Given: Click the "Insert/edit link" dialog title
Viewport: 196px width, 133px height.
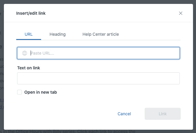Looking at the screenshot, I should click(31, 13).
